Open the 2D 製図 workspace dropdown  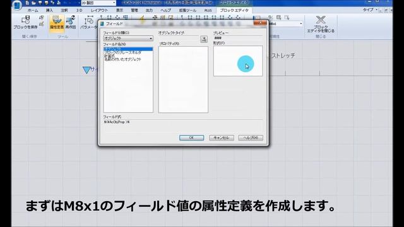point(98,3)
